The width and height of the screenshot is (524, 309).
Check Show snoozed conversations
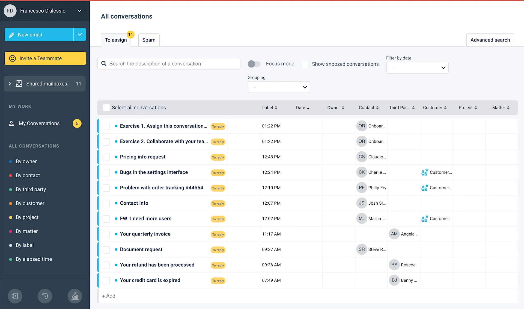coord(305,64)
